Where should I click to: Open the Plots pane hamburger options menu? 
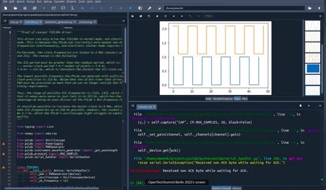tap(320, 16)
